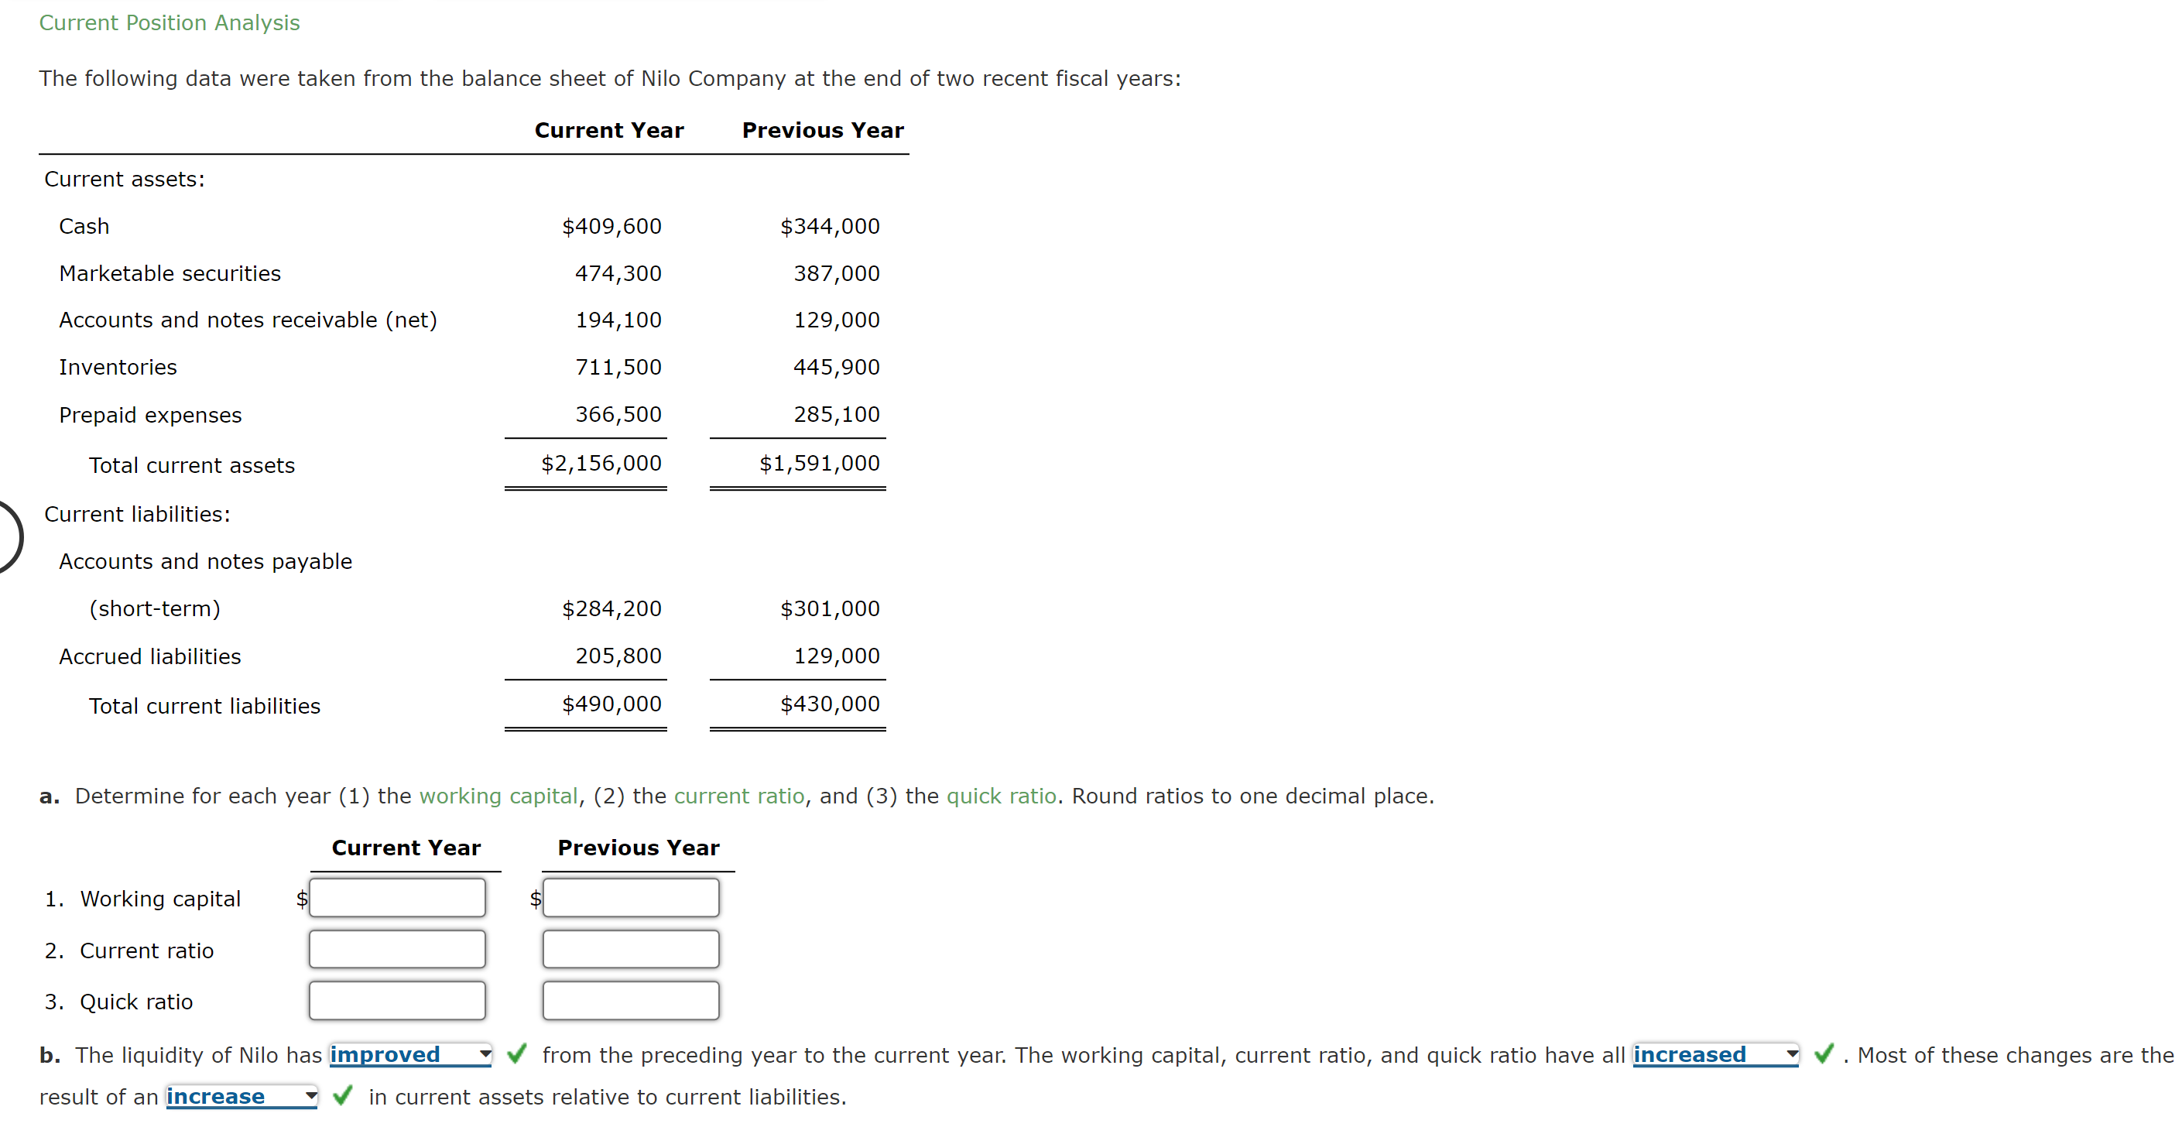Open the Current Position Analysis heading link
Screen dimensions: 2182x1127
pyautogui.click(x=169, y=22)
